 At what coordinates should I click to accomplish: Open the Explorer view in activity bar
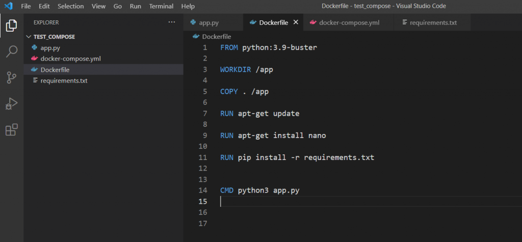(x=12, y=25)
